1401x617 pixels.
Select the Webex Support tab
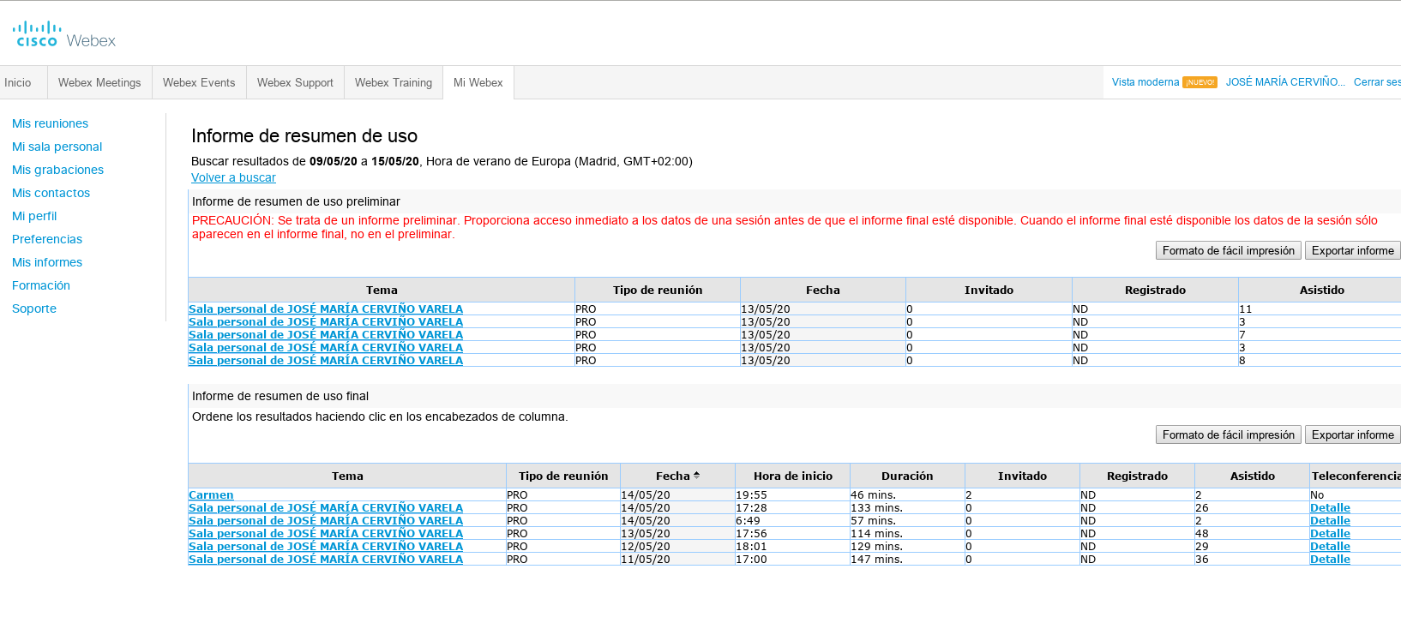pos(295,83)
